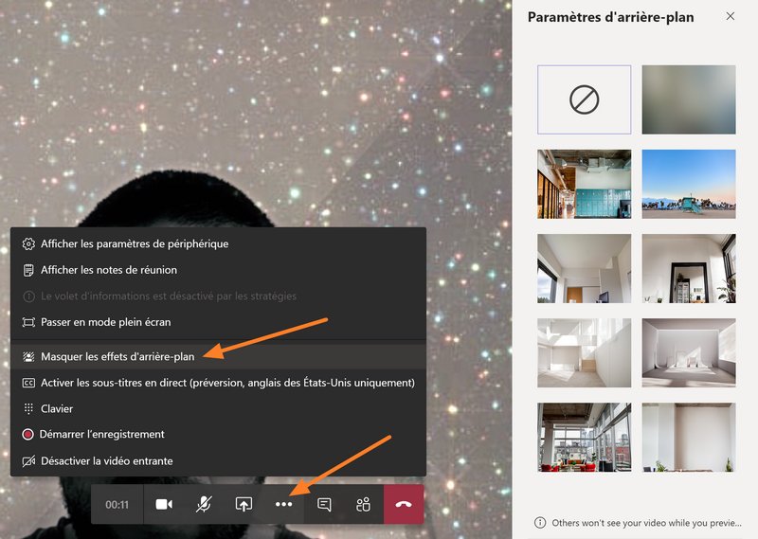Pick the room with black mirror background

pos(689,268)
